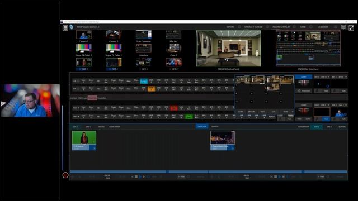Click the GRAB button
The image size is (358, 201).
click(x=303, y=27)
